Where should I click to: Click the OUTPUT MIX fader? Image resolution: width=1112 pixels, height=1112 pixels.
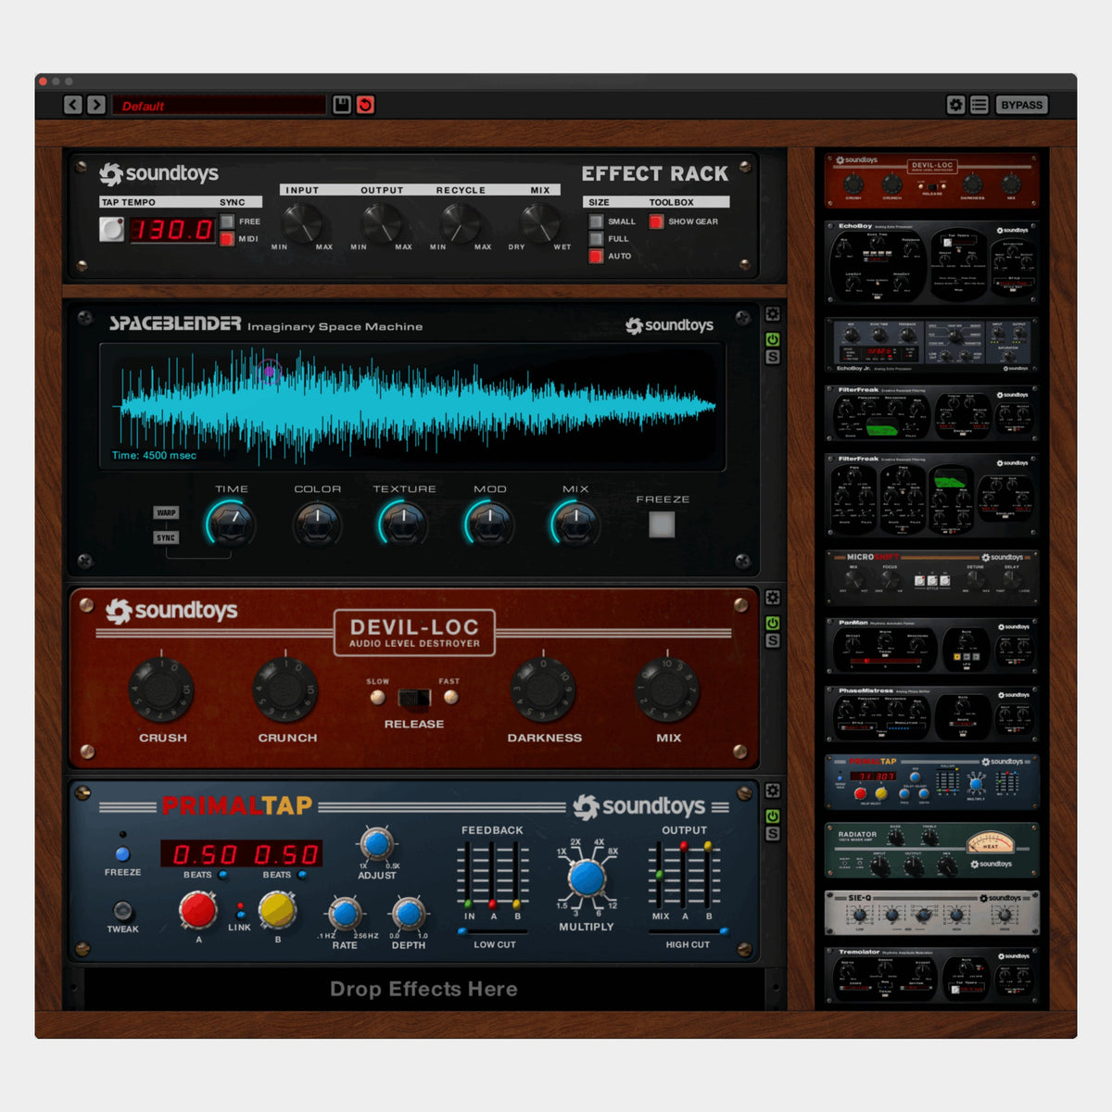pos(660,875)
